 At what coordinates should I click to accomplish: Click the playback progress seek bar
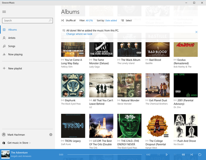coord(105,155)
